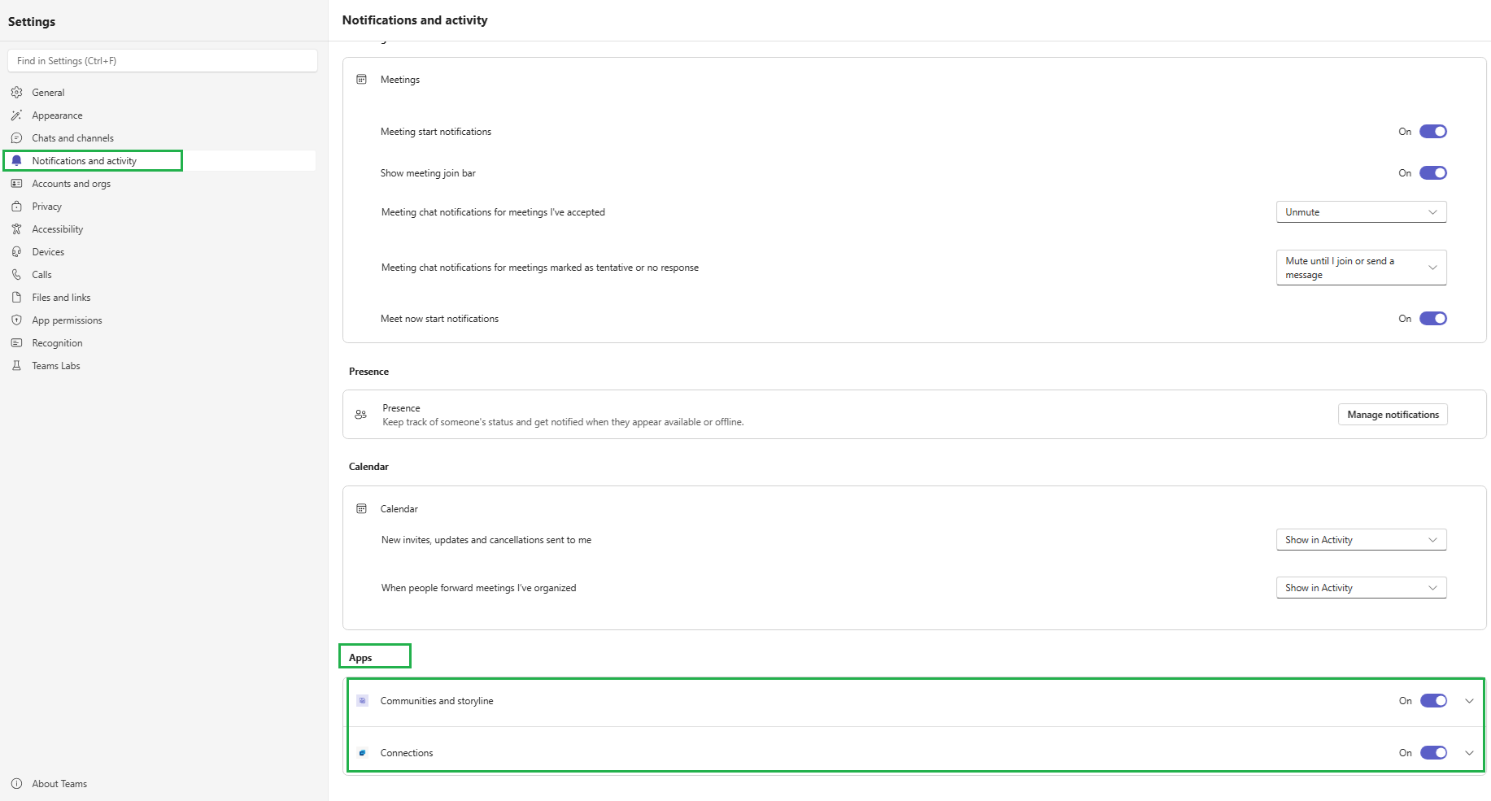Select Chats and channels settings
The width and height of the screenshot is (1491, 801).
(x=162, y=138)
